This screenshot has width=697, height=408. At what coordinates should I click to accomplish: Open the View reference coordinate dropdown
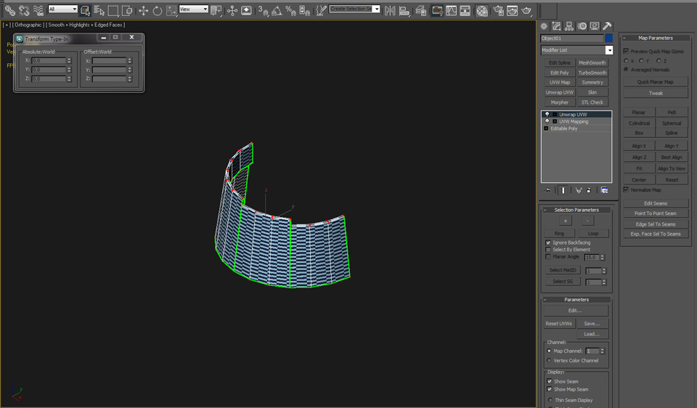click(193, 9)
